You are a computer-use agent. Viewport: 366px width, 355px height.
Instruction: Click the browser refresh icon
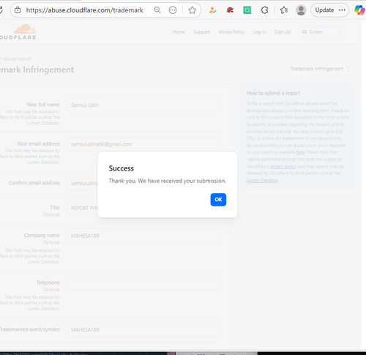[1, 10]
